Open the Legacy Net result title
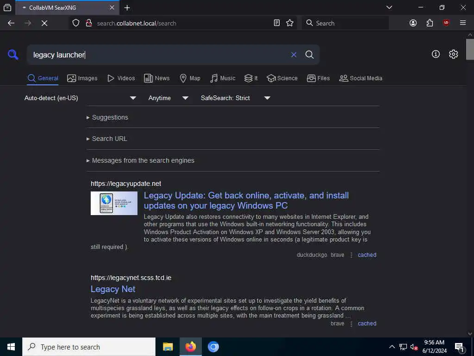 coord(113,289)
